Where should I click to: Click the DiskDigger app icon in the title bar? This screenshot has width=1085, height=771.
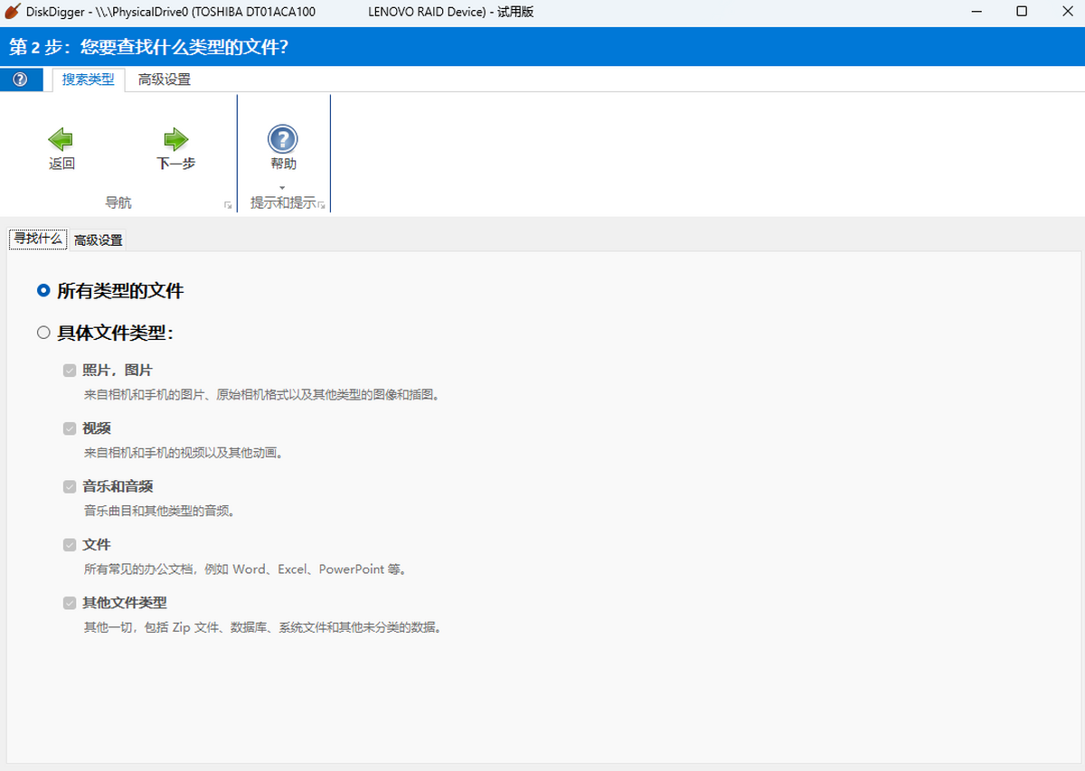(12, 12)
